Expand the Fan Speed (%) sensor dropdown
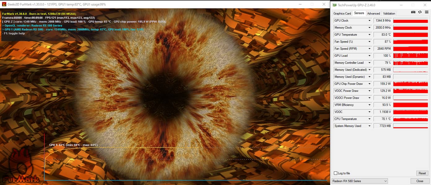This screenshot has width=431, height=185. point(369,42)
